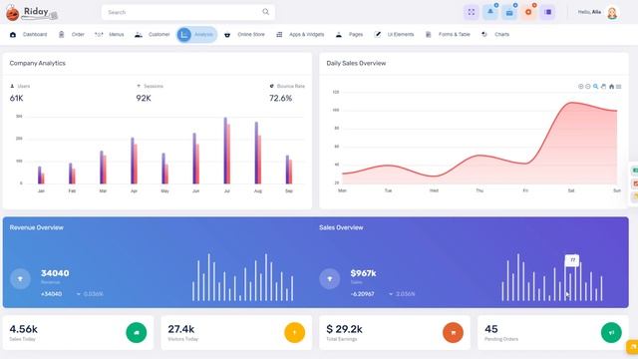Click the 4.56k Sales Today value

(24, 329)
